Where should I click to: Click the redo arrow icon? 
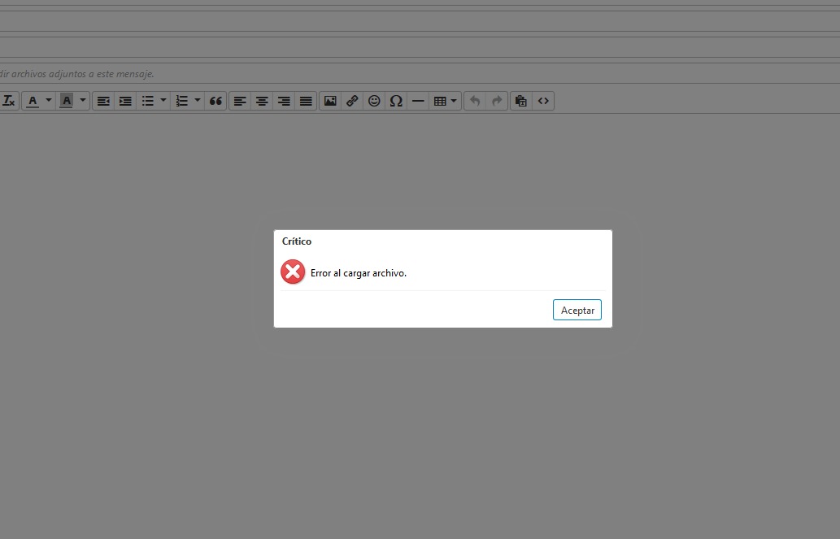coord(497,101)
